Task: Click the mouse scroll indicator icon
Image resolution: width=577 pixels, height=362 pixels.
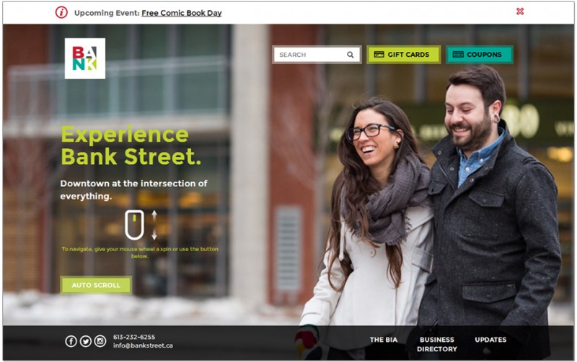Action: click(134, 225)
